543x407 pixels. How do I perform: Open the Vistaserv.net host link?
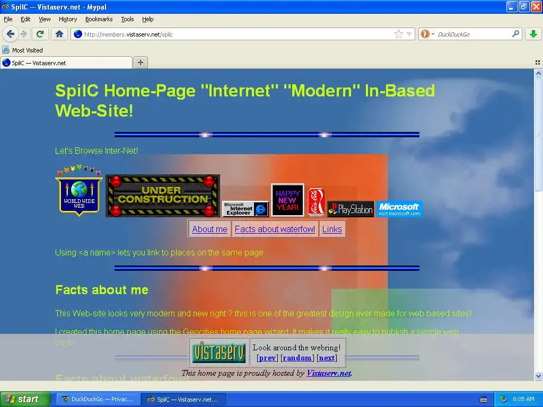tap(329, 373)
